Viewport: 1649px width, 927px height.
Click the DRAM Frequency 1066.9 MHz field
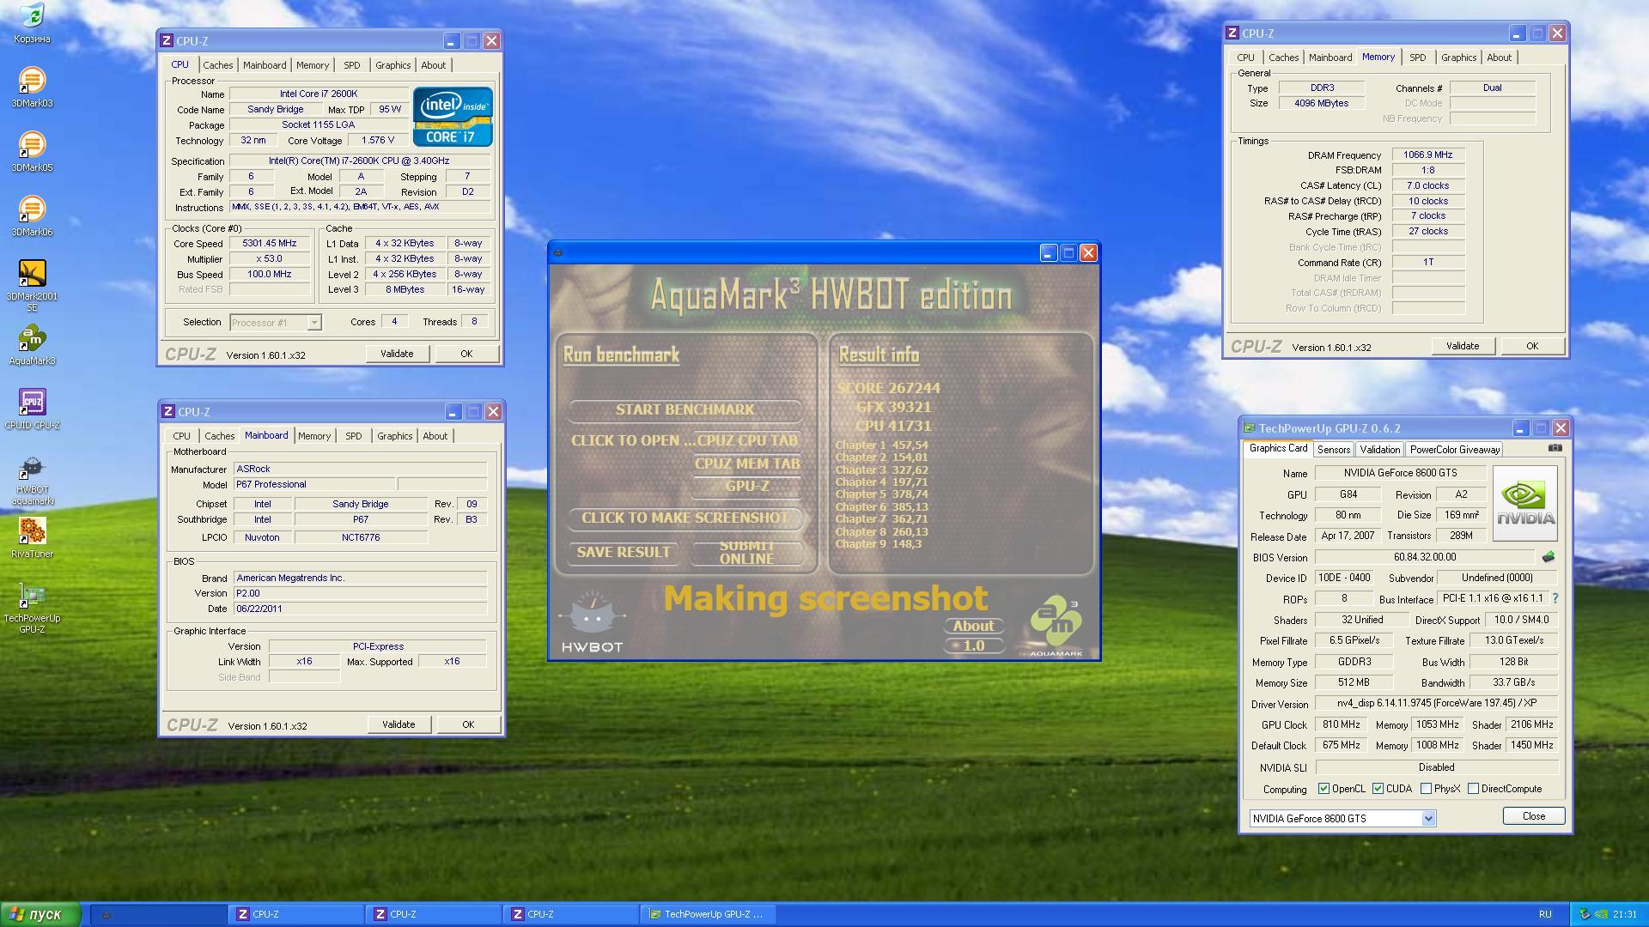click(1427, 155)
